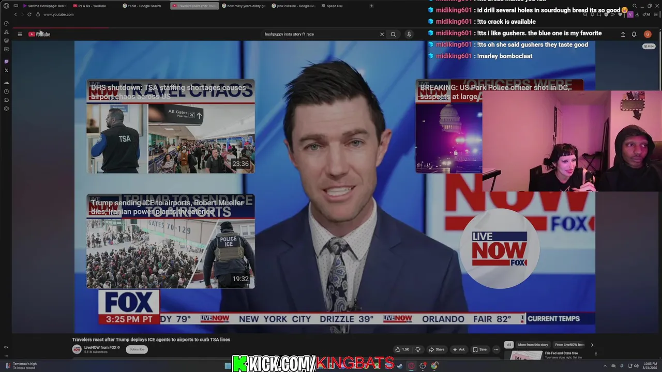
Task: Open the YouTube hamburger guide menu
Action: coord(20,34)
